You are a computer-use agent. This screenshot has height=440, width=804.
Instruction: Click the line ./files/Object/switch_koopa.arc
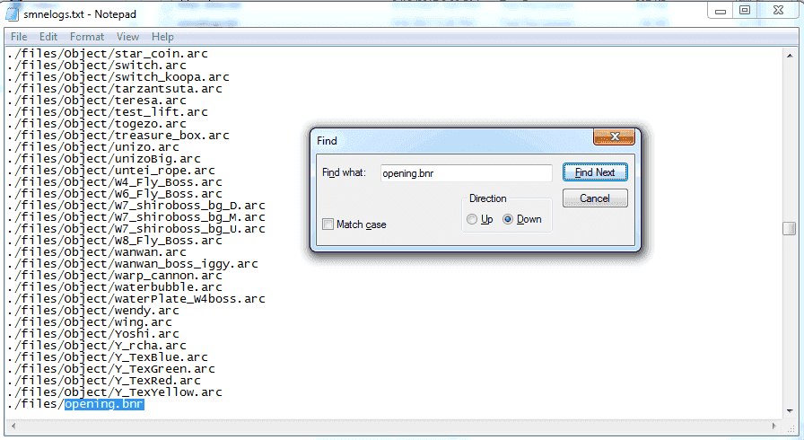[118, 77]
